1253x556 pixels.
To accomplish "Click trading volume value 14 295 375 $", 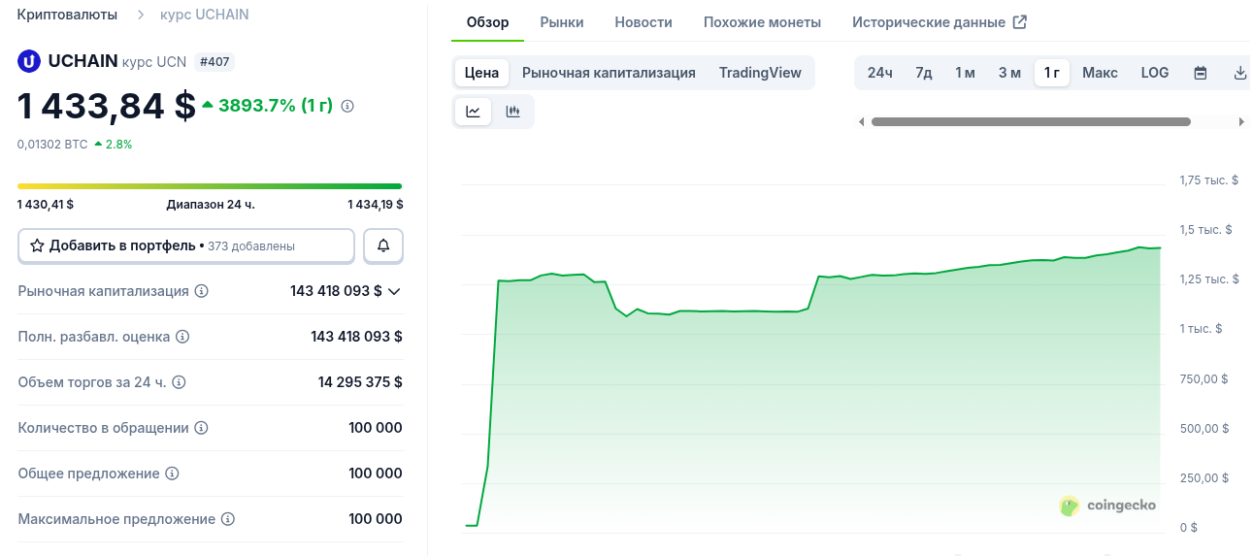I will tap(360, 382).
